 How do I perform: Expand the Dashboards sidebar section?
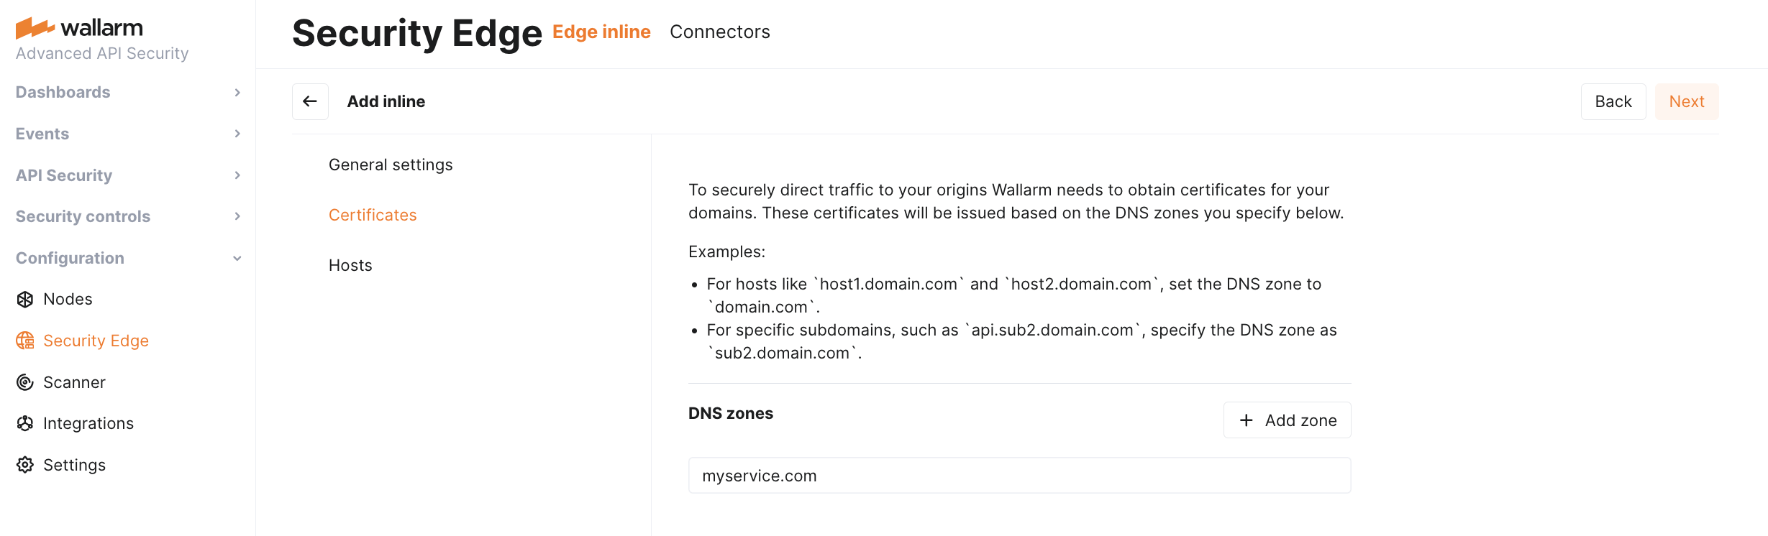[x=237, y=92]
